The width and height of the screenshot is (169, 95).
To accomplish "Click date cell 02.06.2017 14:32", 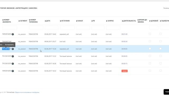I will (x=50, y=71).
